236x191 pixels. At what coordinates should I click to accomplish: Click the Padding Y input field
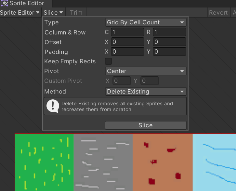point(169,52)
